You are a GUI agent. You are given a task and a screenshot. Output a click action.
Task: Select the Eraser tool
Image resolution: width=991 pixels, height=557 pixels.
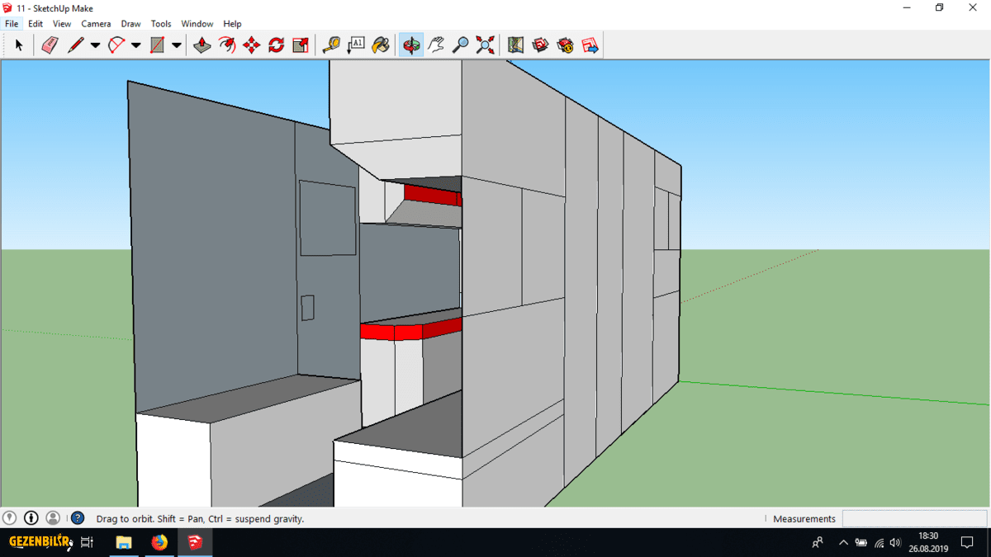point(50,45)
